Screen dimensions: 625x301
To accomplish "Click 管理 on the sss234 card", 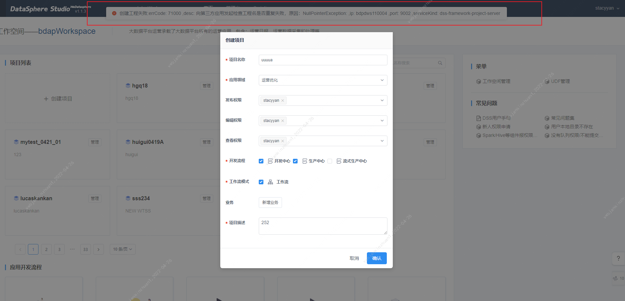I will pyautogui.click(x=207, y=199).
